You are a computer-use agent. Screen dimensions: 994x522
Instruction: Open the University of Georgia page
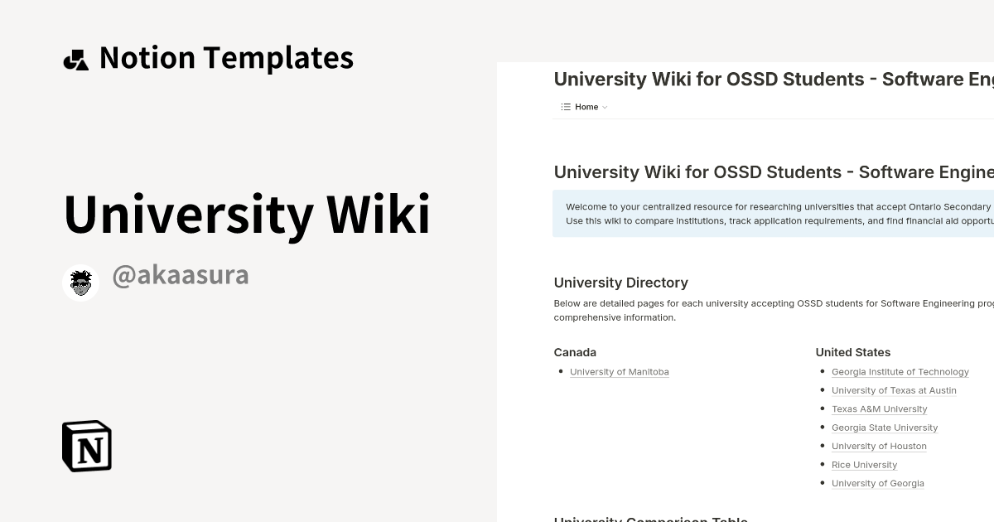click(877, 483)
